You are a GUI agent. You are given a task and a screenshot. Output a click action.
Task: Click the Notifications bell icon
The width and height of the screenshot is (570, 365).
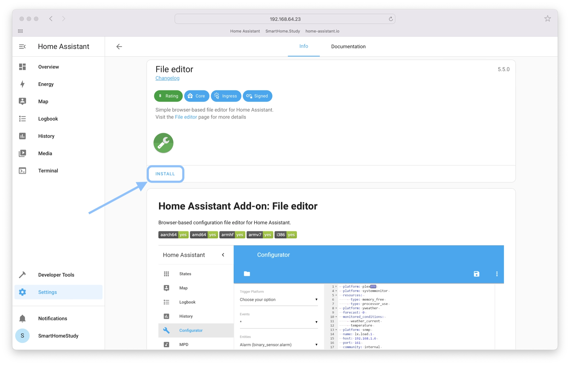point(22,319)
